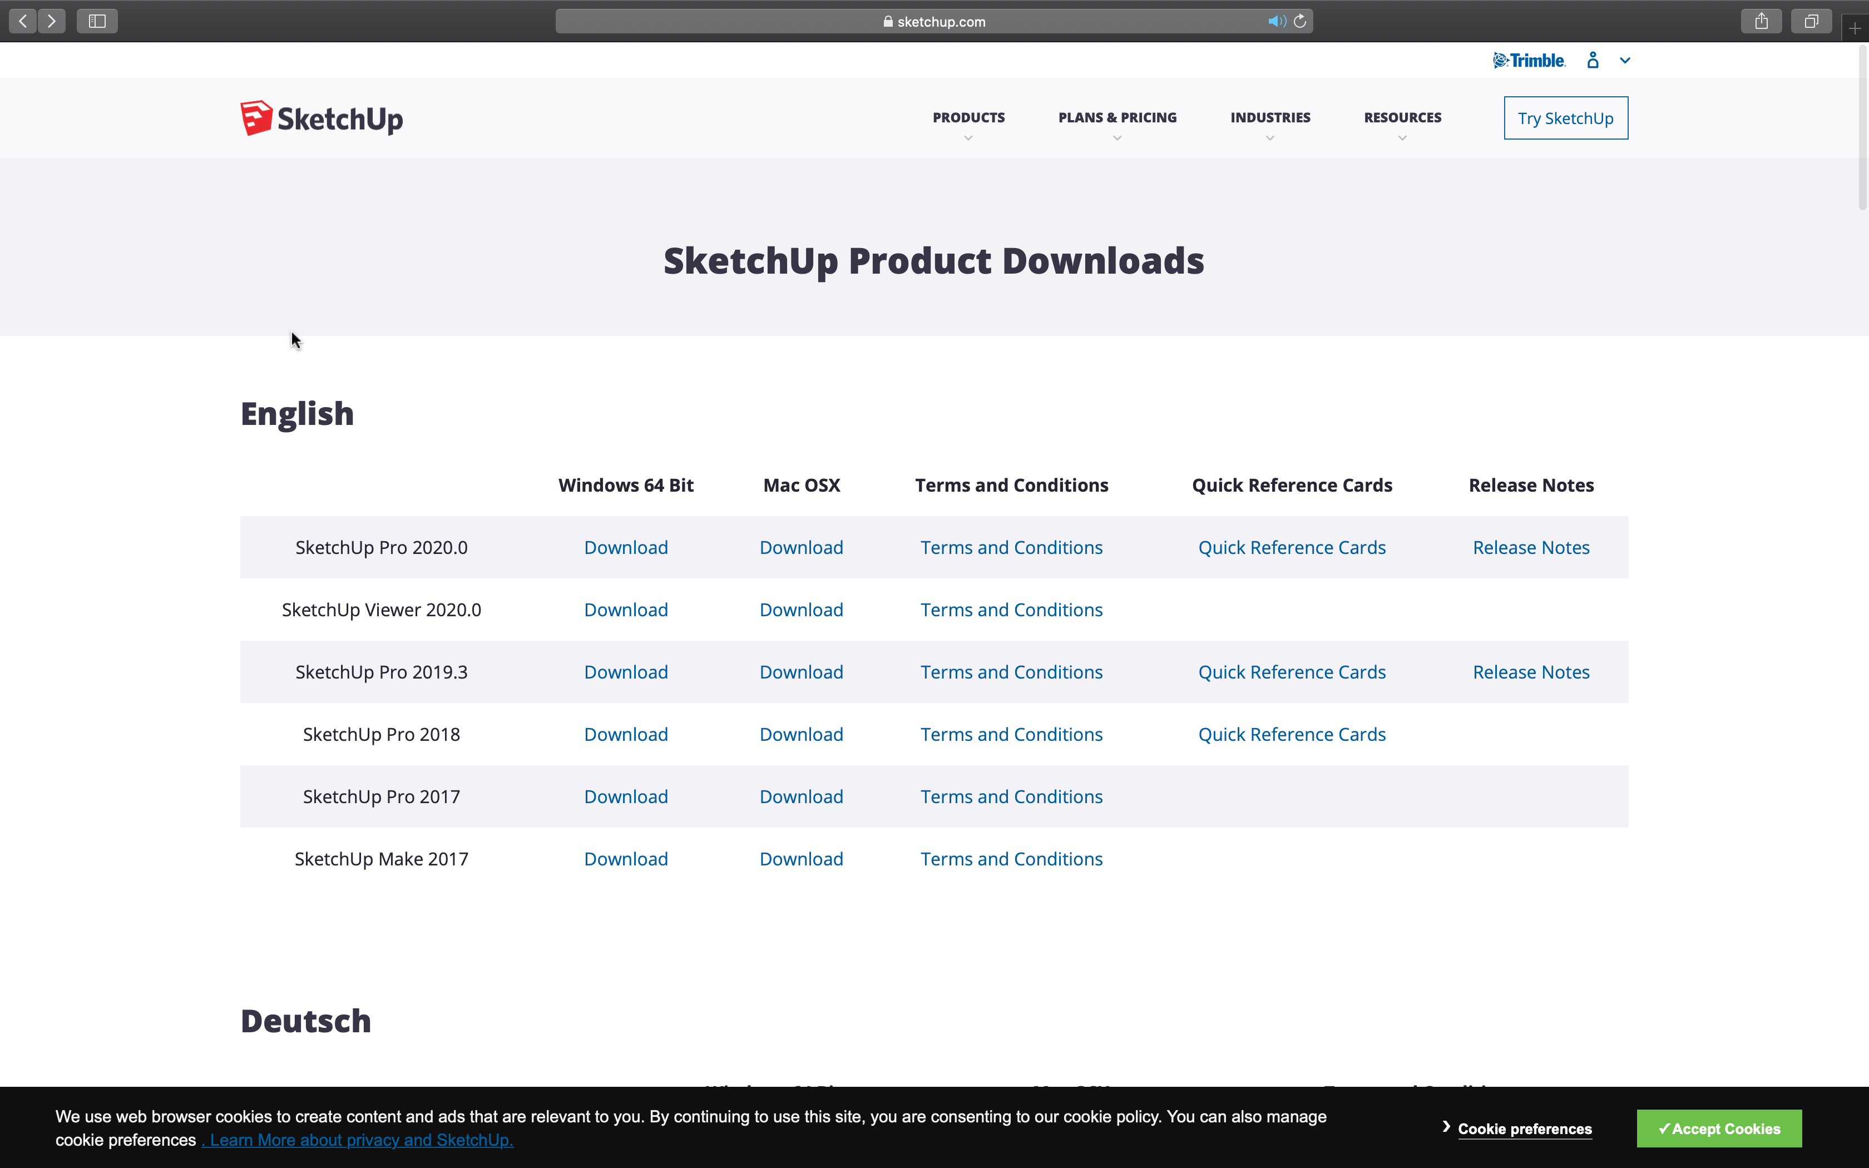The width and height of the screenshot is (1869, 1168).
Task: Download SketchUp Pro 2018 for Mac OSX
Action: [802, 735]
